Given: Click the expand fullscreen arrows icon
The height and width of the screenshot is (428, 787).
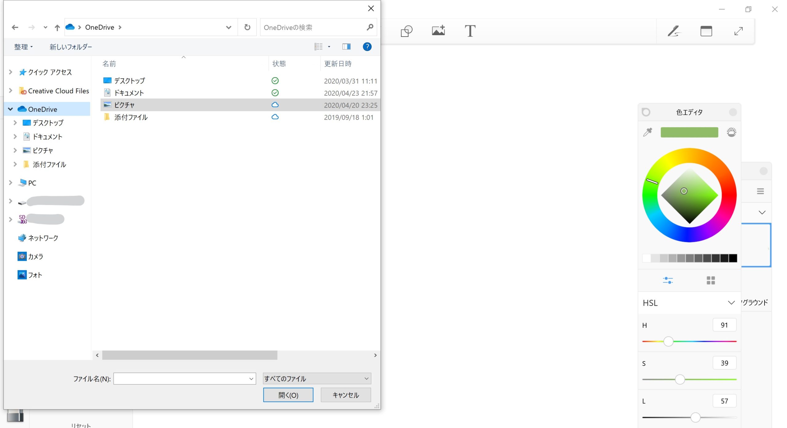Looking at the screenshot, I should coord(738,31).
